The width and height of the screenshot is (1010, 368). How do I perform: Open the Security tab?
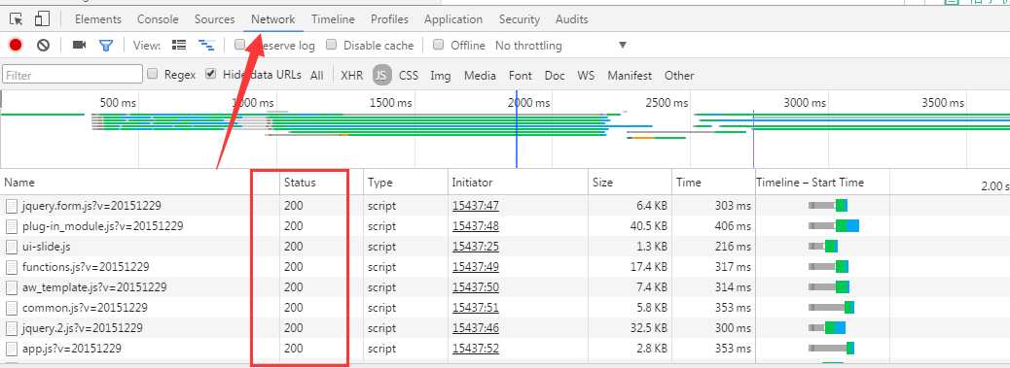520,19
